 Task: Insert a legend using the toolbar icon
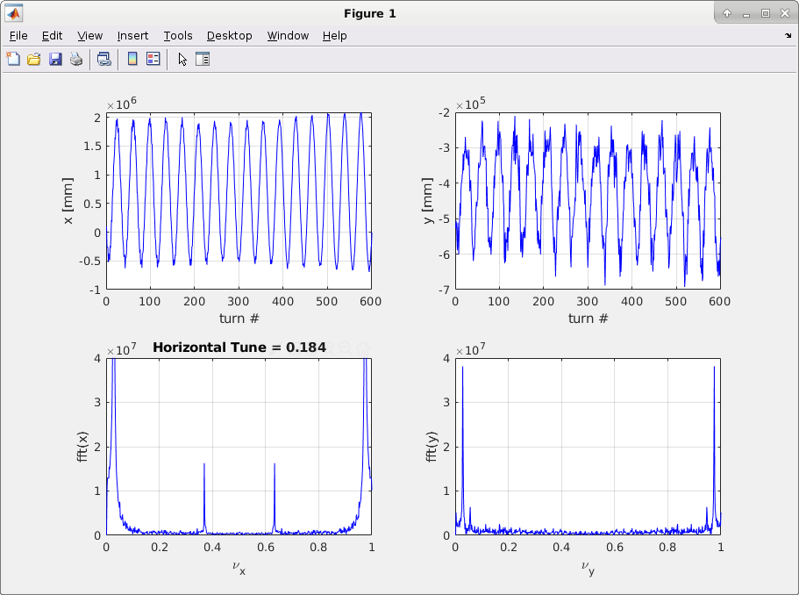(153, 60)
